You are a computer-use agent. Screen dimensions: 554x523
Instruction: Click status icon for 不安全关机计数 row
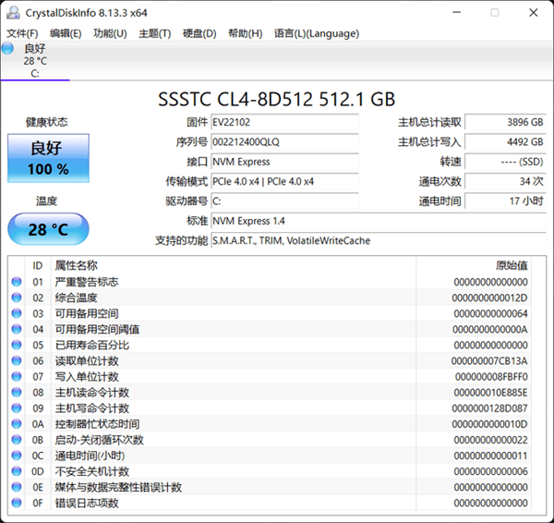pos(16,471)
